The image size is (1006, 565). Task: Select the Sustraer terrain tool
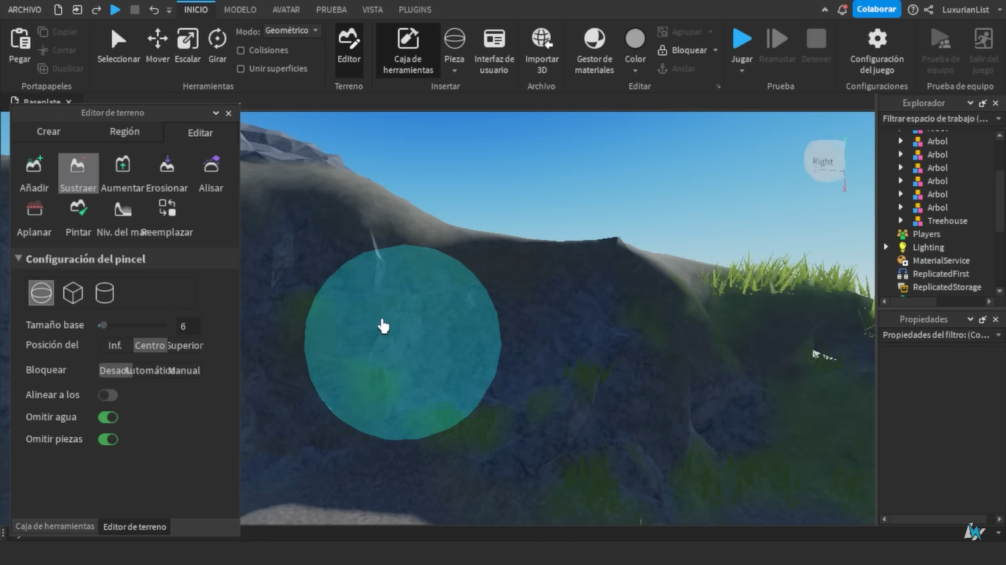pyautogui.click(x=77, y=173)
